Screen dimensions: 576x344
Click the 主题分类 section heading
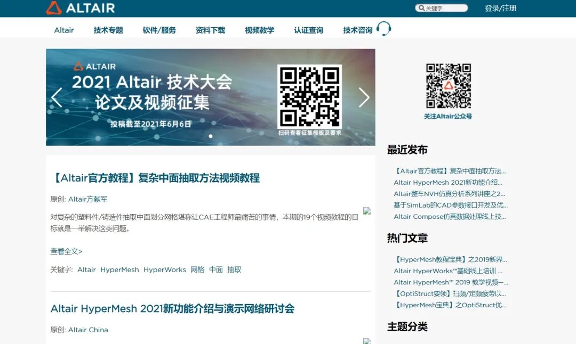click(407, 326)
